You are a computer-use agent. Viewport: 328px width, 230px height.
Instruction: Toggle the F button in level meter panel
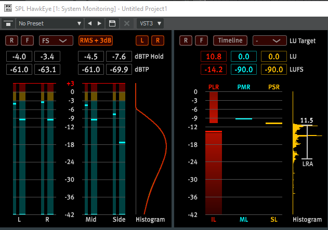click(x=27, y=40)
